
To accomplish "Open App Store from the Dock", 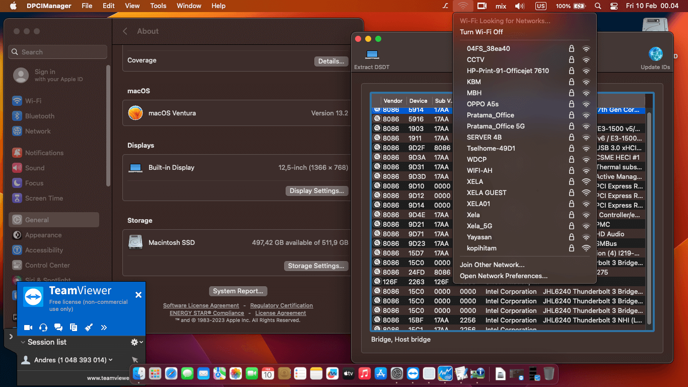I will (x=381, y=373).
